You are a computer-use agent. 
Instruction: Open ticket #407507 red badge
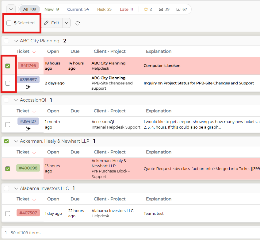(x=28, y=213)
